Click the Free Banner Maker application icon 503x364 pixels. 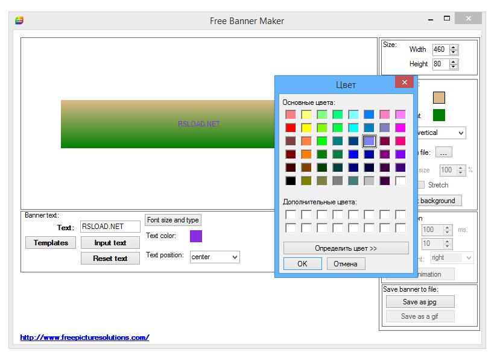point(18,19)
